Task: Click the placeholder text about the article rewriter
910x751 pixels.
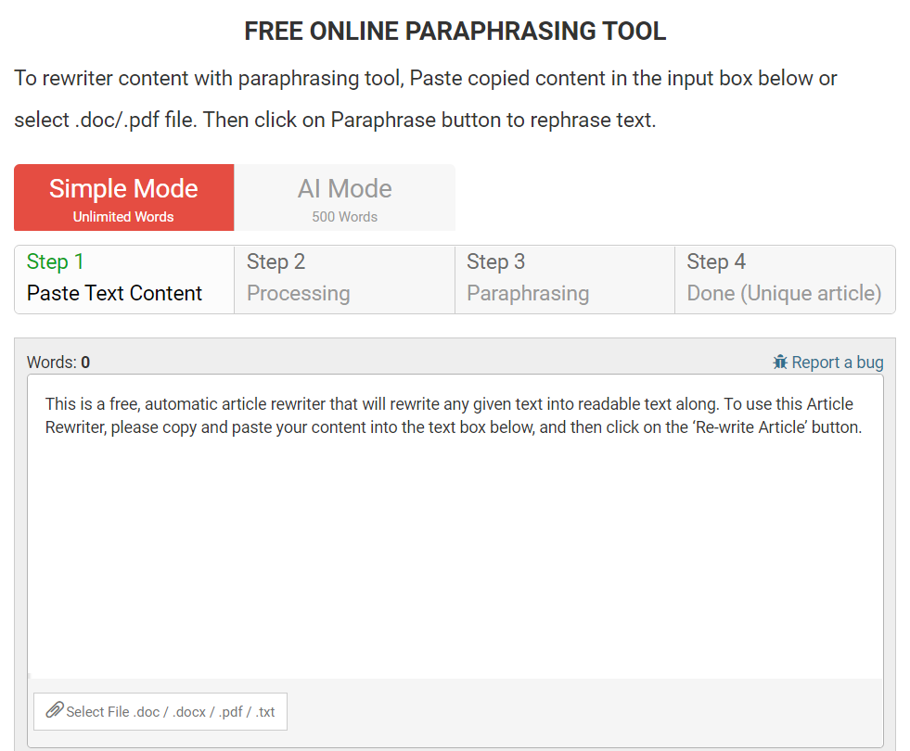Action: click(453, 416)
